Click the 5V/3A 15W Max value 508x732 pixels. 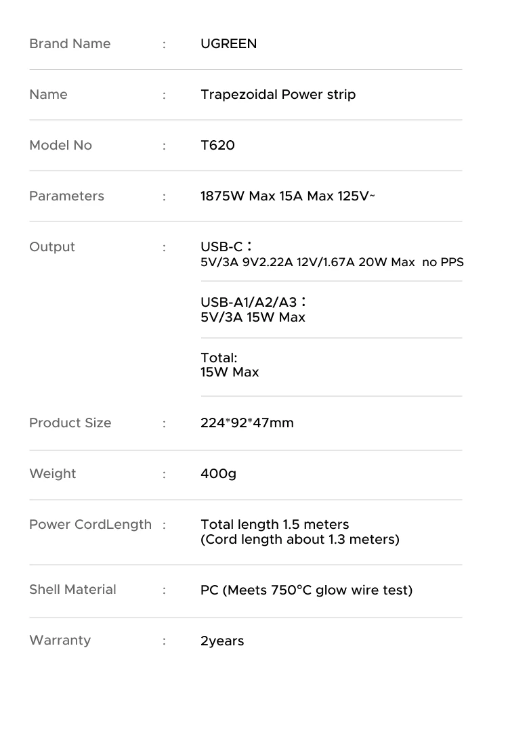click(253, 318)
